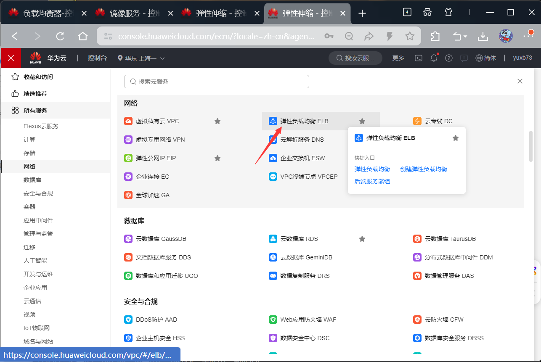Open browser downloads button
Screen dimensions: 541x362
tap(483, 37)
